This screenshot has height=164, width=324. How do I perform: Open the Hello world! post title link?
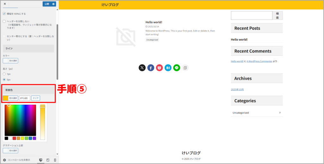[154, 22]
